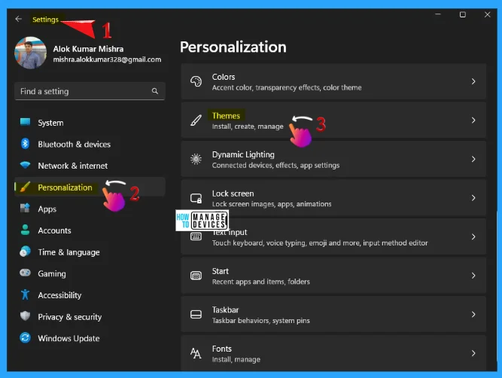The width and height of the screenshot is (502, 378).
Task: Click 'Recent apps and items, folders'
Action: pyautogui.click(x=260, y=282)
